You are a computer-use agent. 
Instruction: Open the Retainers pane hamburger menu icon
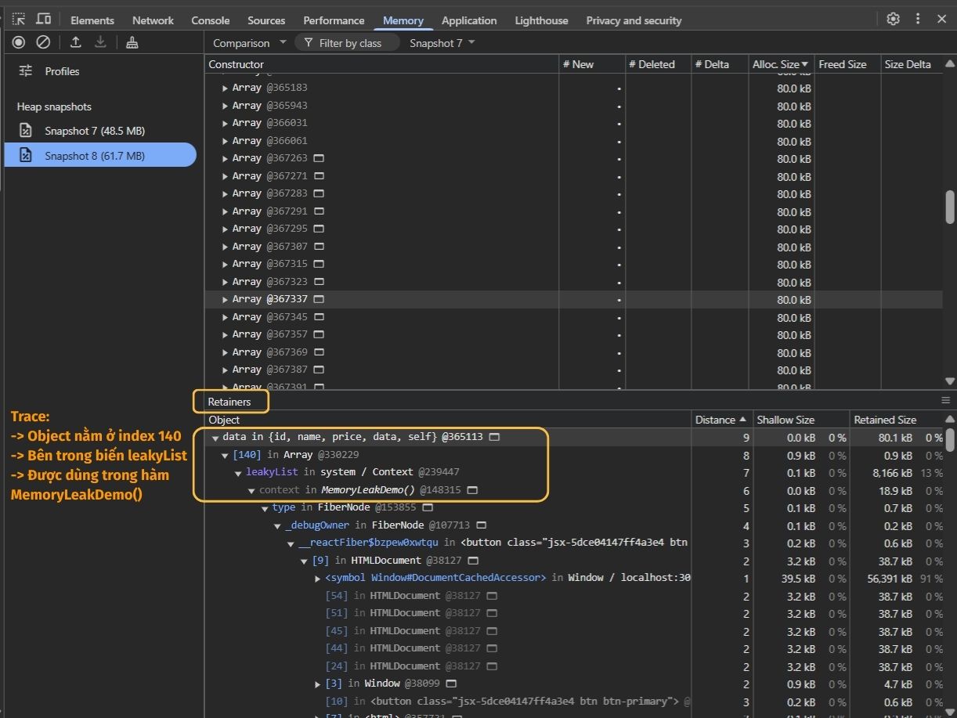945,400
